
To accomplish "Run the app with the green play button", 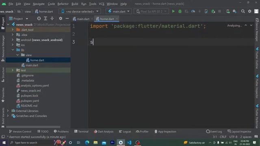I will (x=173, y=11).
